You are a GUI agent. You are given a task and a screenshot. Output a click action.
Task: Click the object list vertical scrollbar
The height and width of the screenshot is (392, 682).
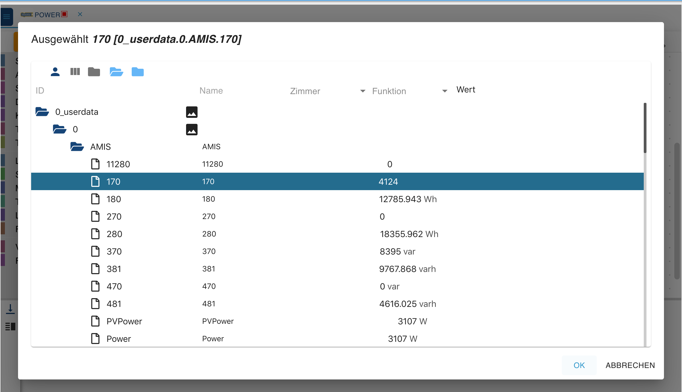645,128
